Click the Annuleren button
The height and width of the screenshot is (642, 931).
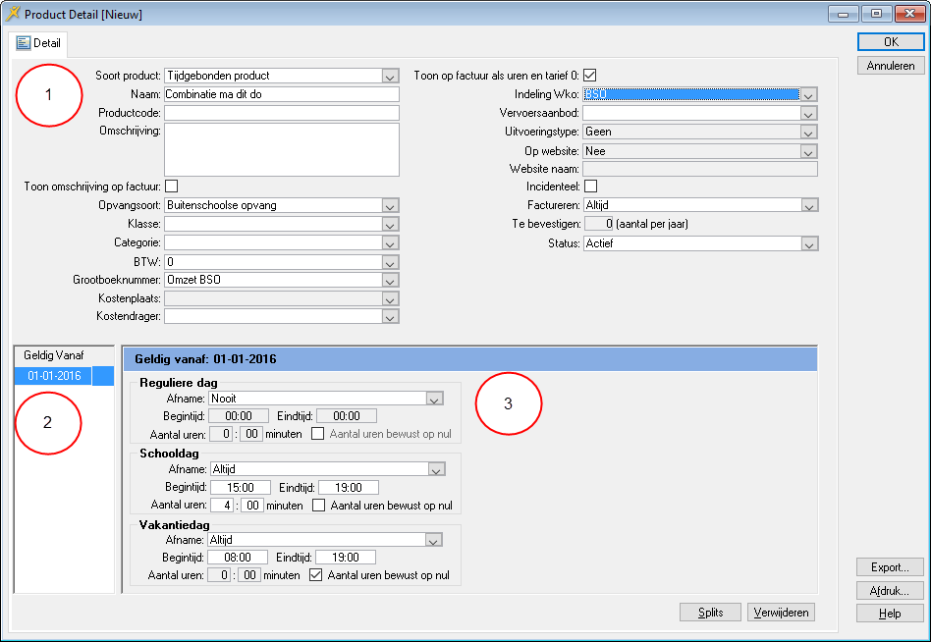(890, 66)
